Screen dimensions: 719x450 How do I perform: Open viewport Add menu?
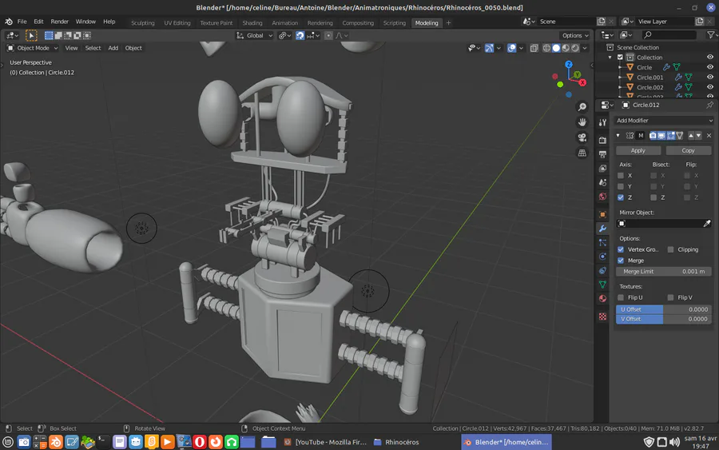tap(113, 48)
